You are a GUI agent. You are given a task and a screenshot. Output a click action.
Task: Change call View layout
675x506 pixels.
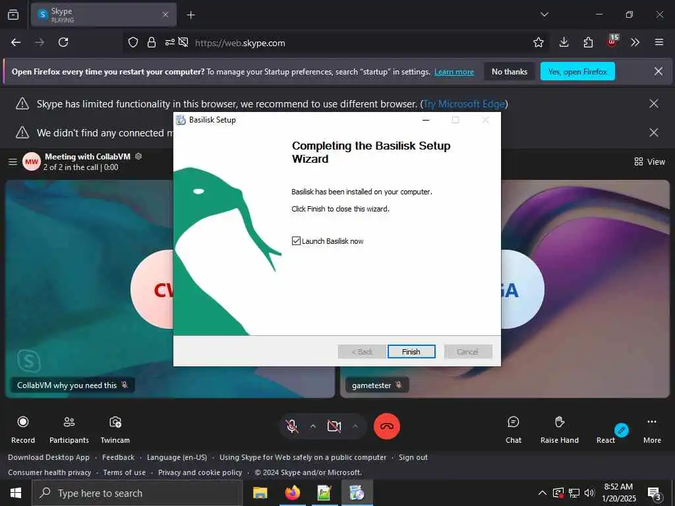click(x=649, y=162)
